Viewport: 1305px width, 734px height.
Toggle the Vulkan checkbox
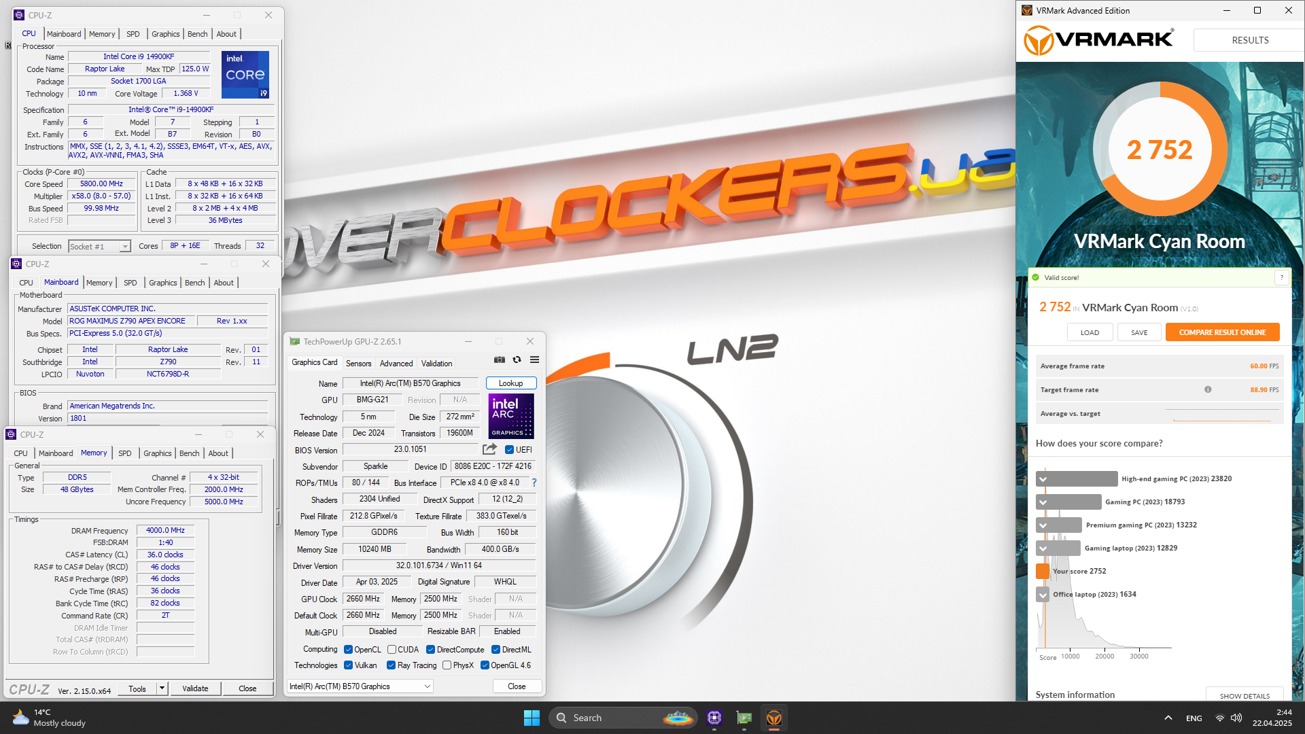click(x=348, y=665)
